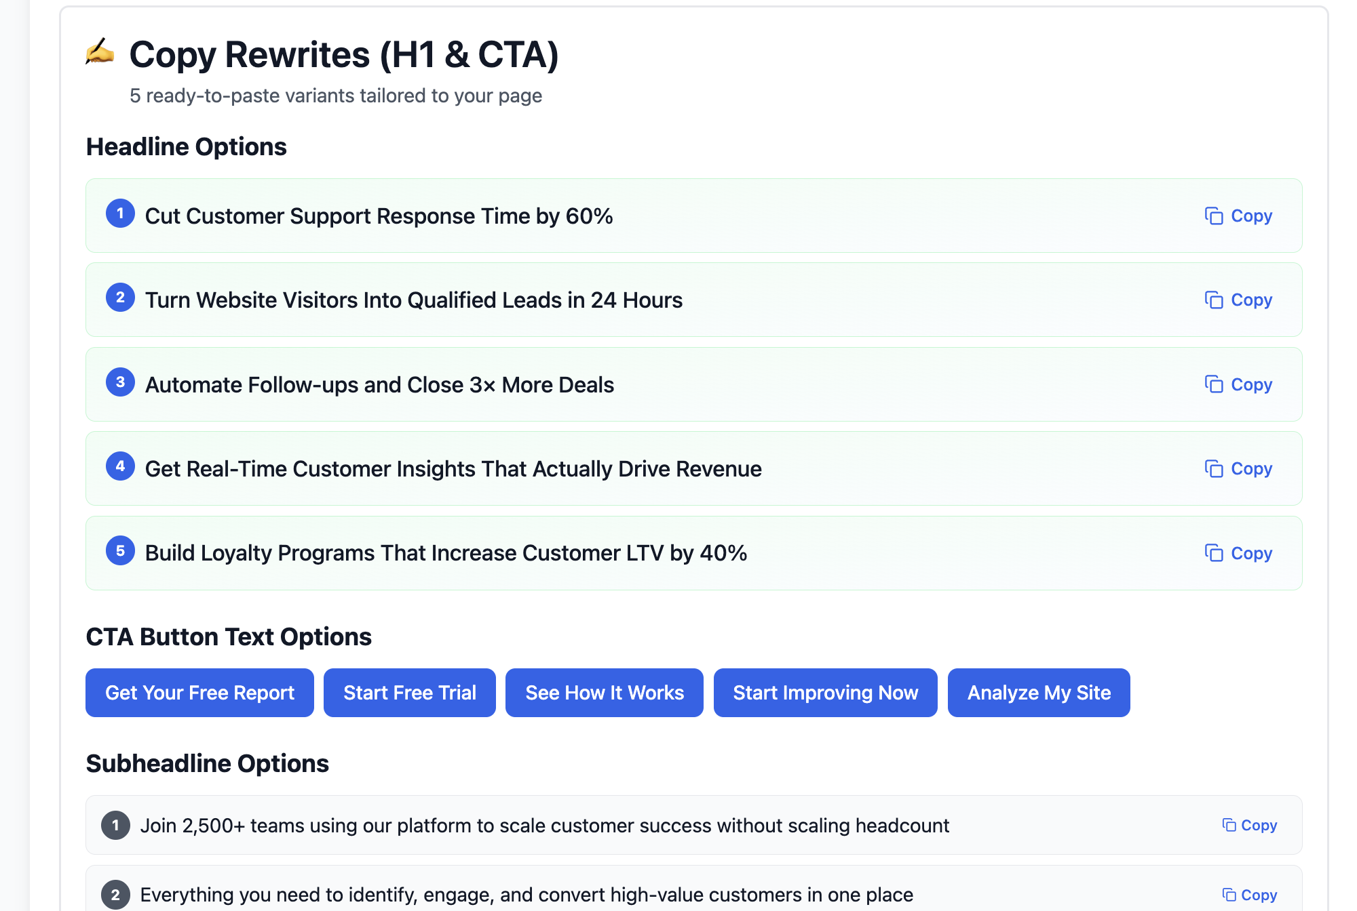Click the copy icon for subheadline option 1

tap(1228, 825)
